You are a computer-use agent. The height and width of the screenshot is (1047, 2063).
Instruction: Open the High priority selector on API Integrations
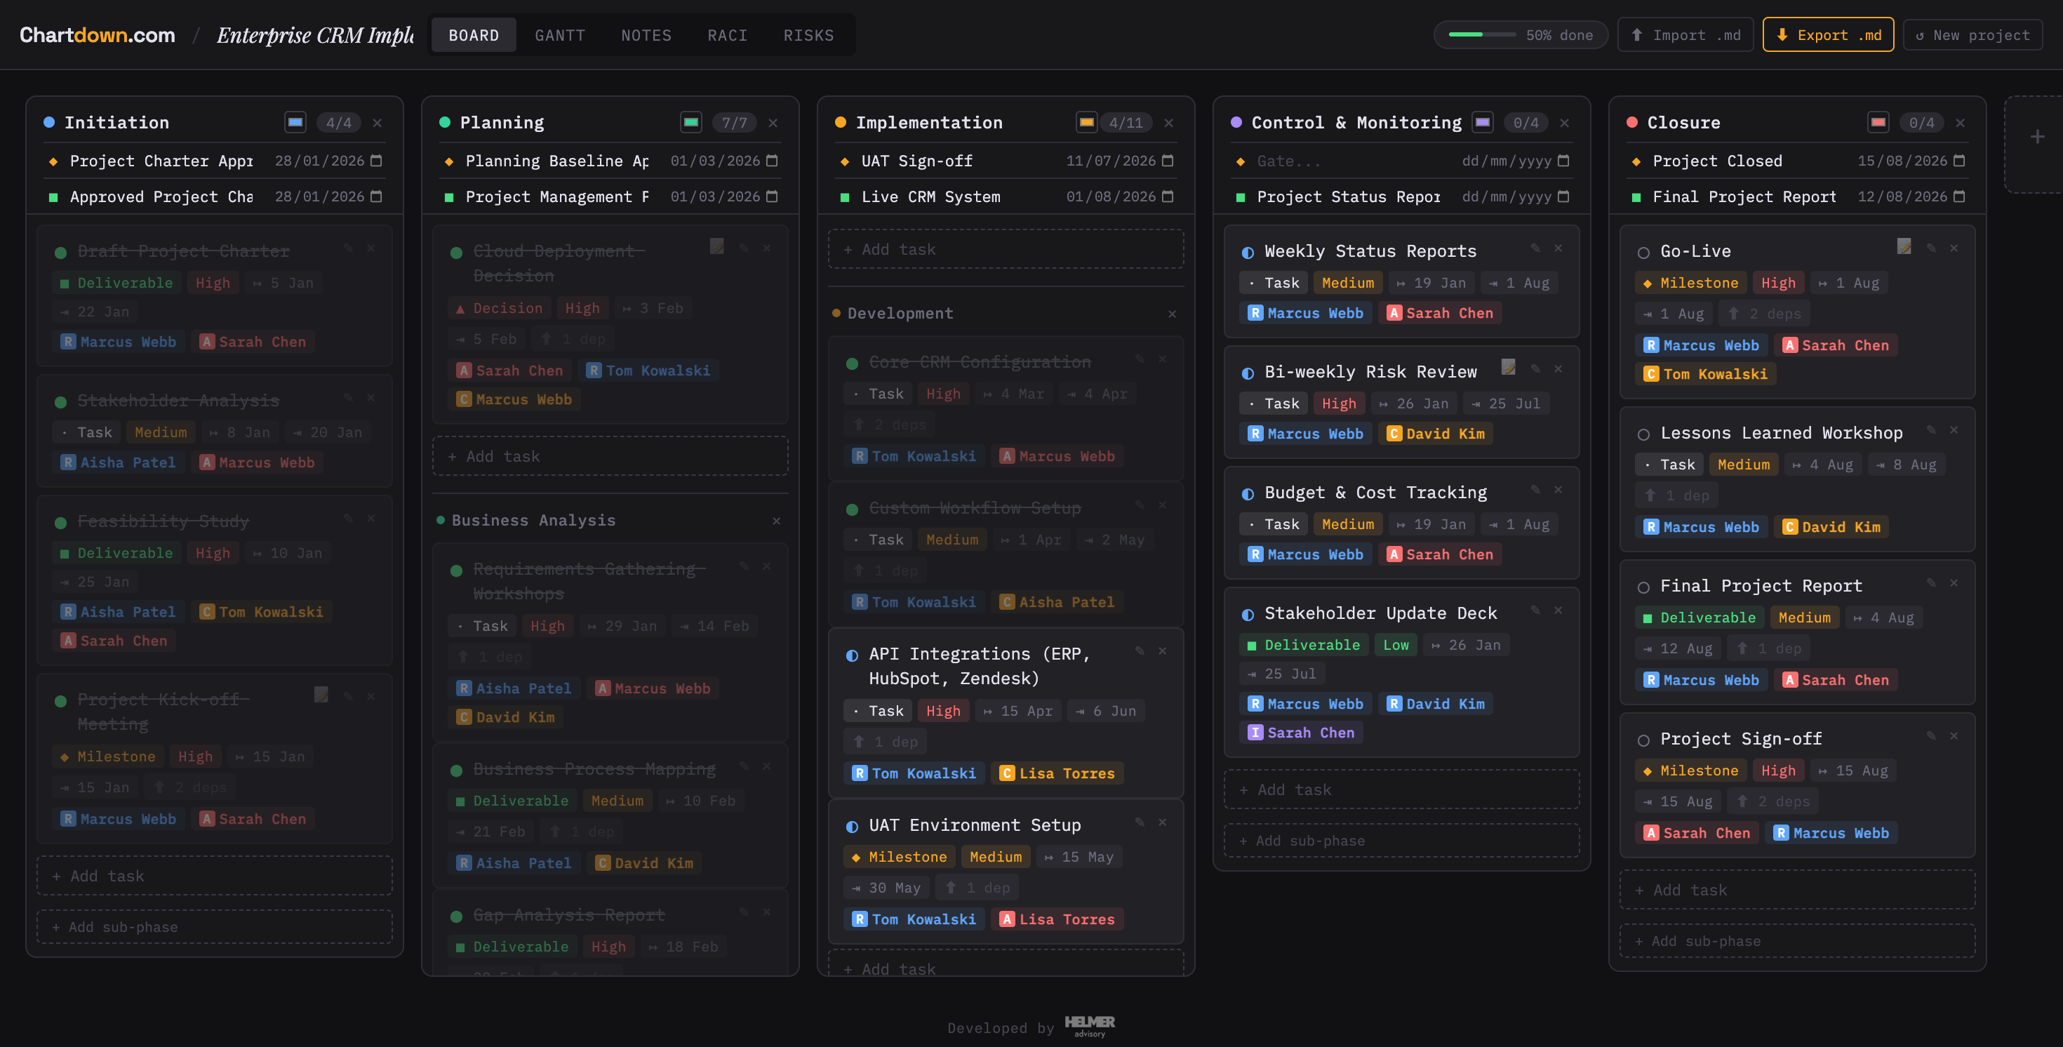tap(943, 711)
